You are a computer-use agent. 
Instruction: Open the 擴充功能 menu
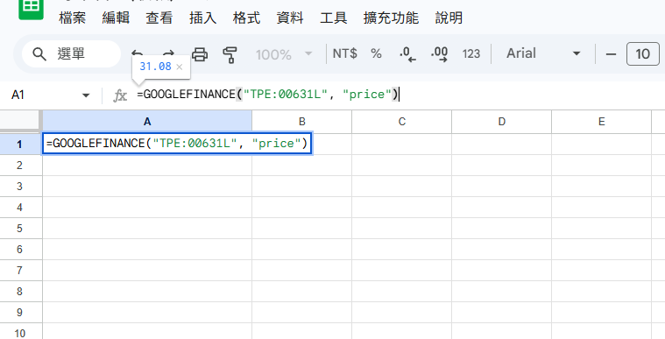point(391,18)
